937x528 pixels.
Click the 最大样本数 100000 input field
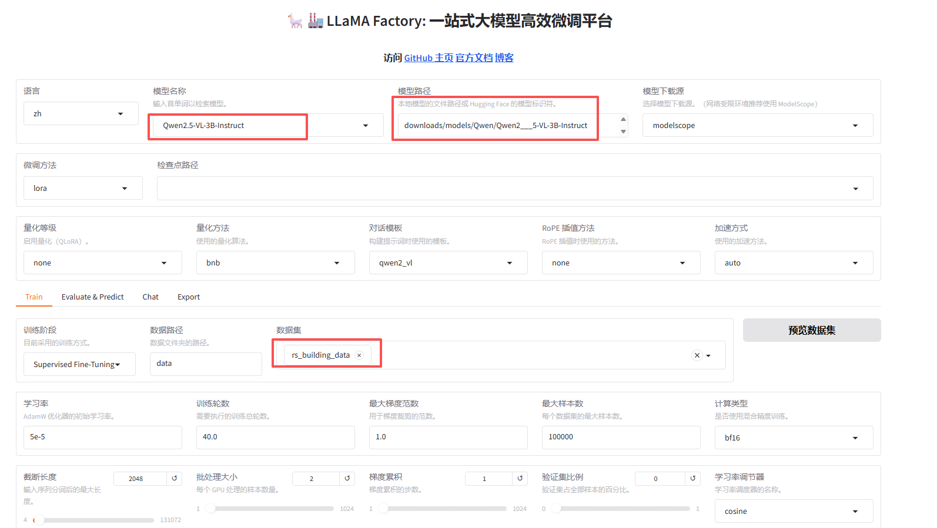coord(621,438)
